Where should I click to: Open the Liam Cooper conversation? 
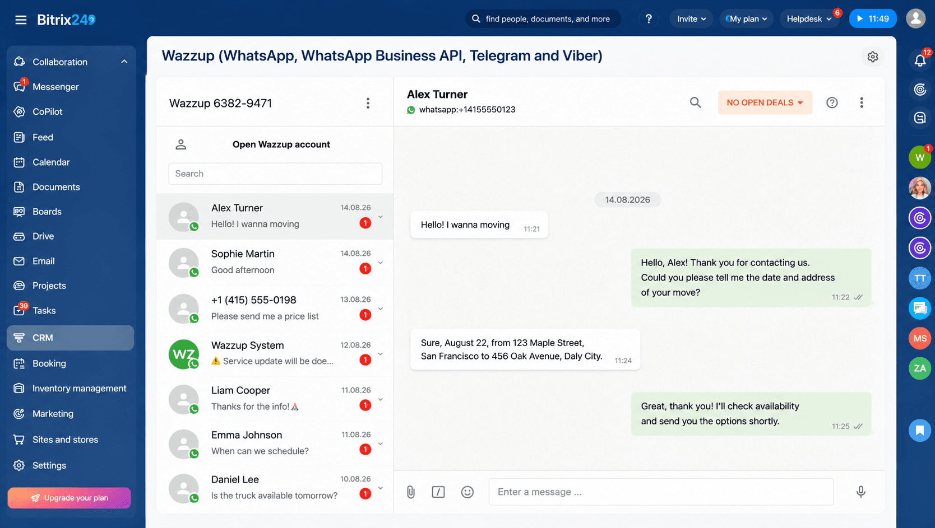[x=275, y=399]
